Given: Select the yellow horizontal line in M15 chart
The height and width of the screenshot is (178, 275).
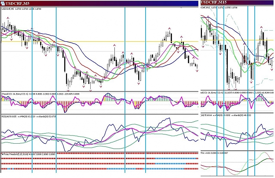Looking at the screenshot, I should [237, 40].
